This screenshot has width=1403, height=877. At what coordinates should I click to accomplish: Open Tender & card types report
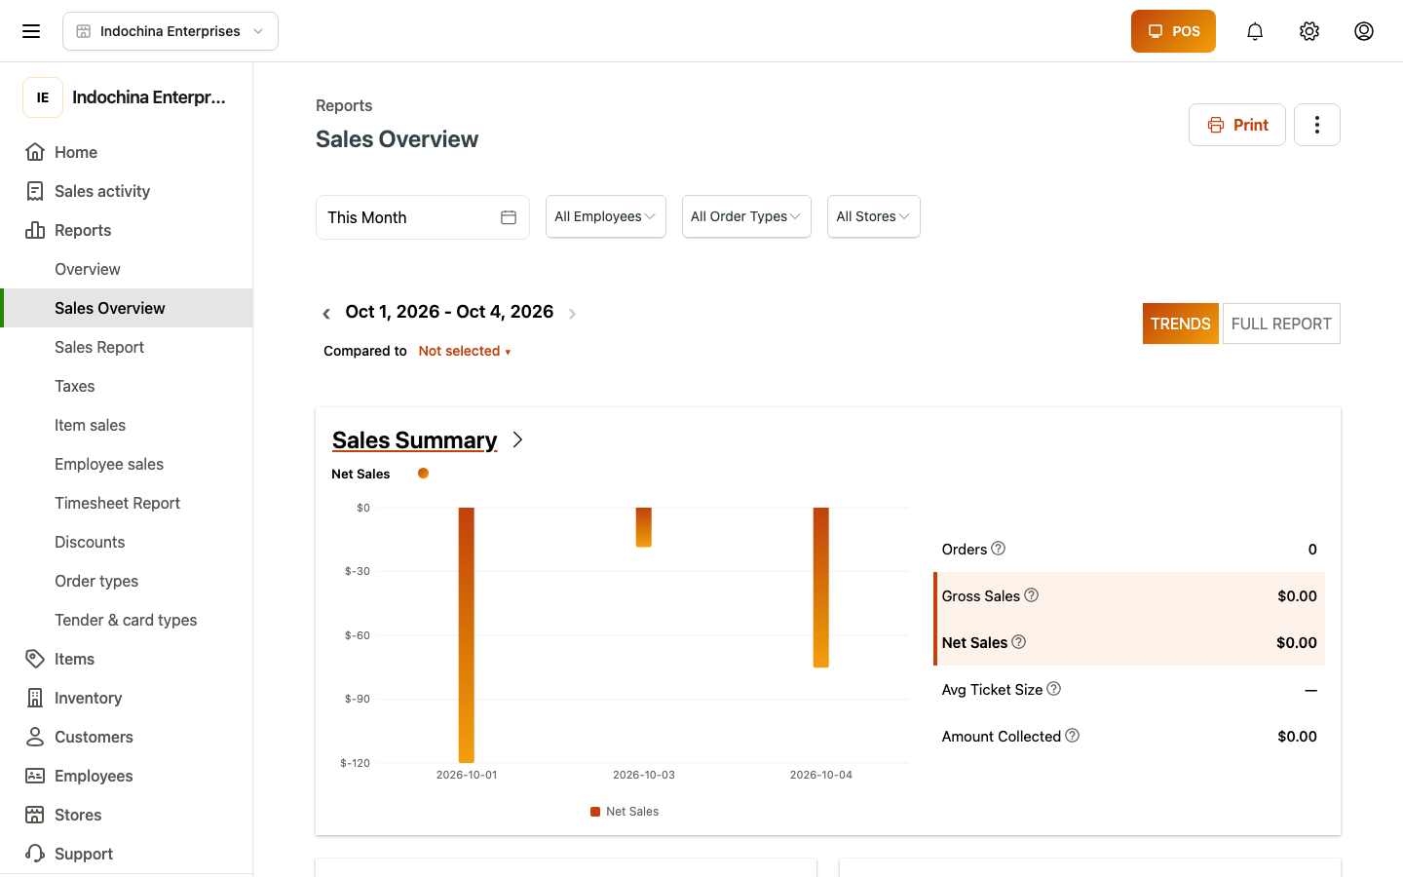click(127, 620)
